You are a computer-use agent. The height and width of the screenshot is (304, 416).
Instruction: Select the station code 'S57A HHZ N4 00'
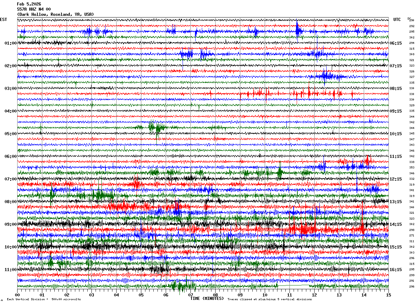[x=34, y=9]
